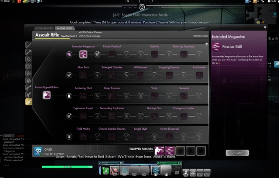Select the Emergency Loader skill icon

click(x=184, y=116)
